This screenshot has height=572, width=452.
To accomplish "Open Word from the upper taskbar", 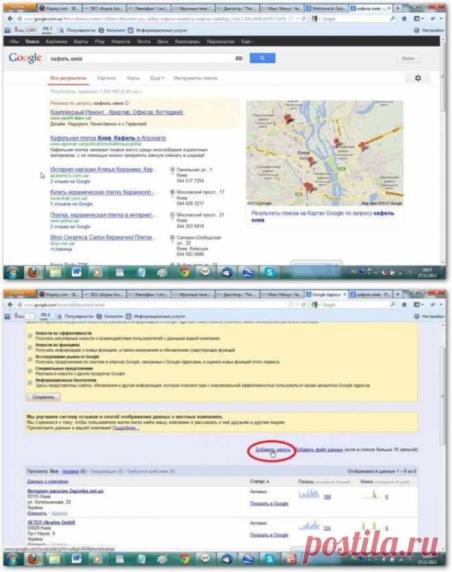I will click(77, 272).
